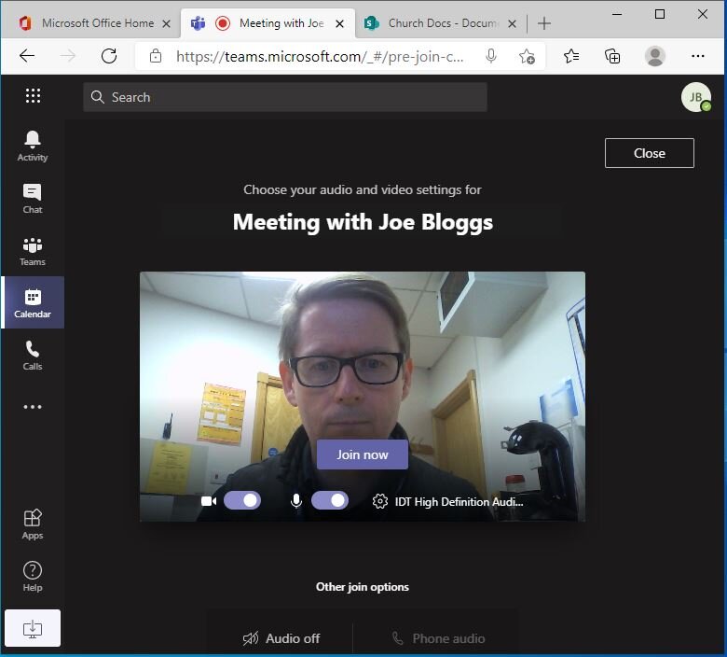Join with Audio off
Image resolution: width=727 pixels, height=657 pixels.
pyautogui.click(x=281, y=638)
